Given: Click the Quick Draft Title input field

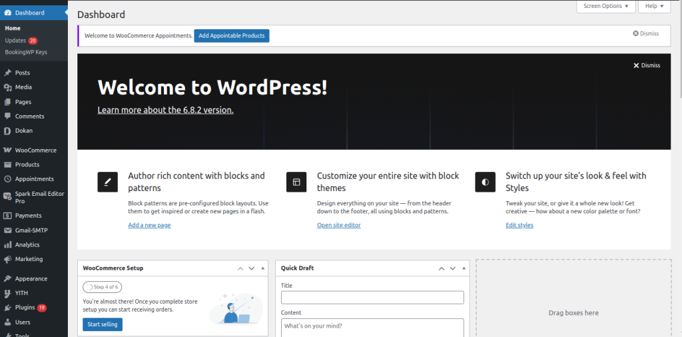Looking at the screenshot, I should click(x=372, y=298).
